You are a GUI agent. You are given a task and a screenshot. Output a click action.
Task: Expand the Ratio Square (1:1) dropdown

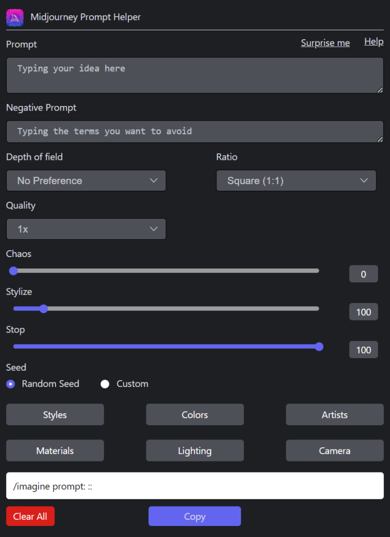coord(296,180)
